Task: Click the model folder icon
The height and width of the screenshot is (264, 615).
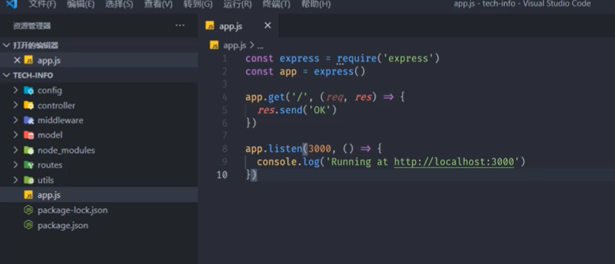Action: pos(29,135)
